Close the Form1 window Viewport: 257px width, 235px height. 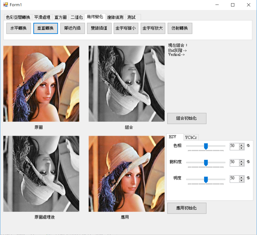point(248,5)
